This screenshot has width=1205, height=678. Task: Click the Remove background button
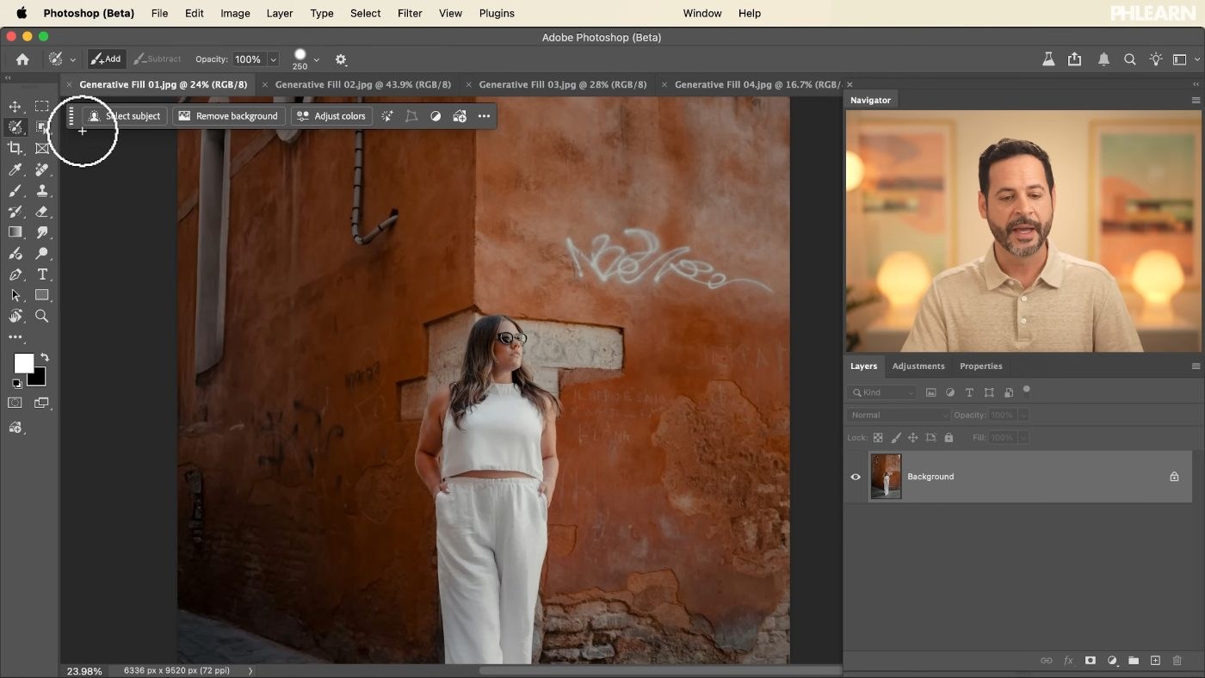(228, 116)
